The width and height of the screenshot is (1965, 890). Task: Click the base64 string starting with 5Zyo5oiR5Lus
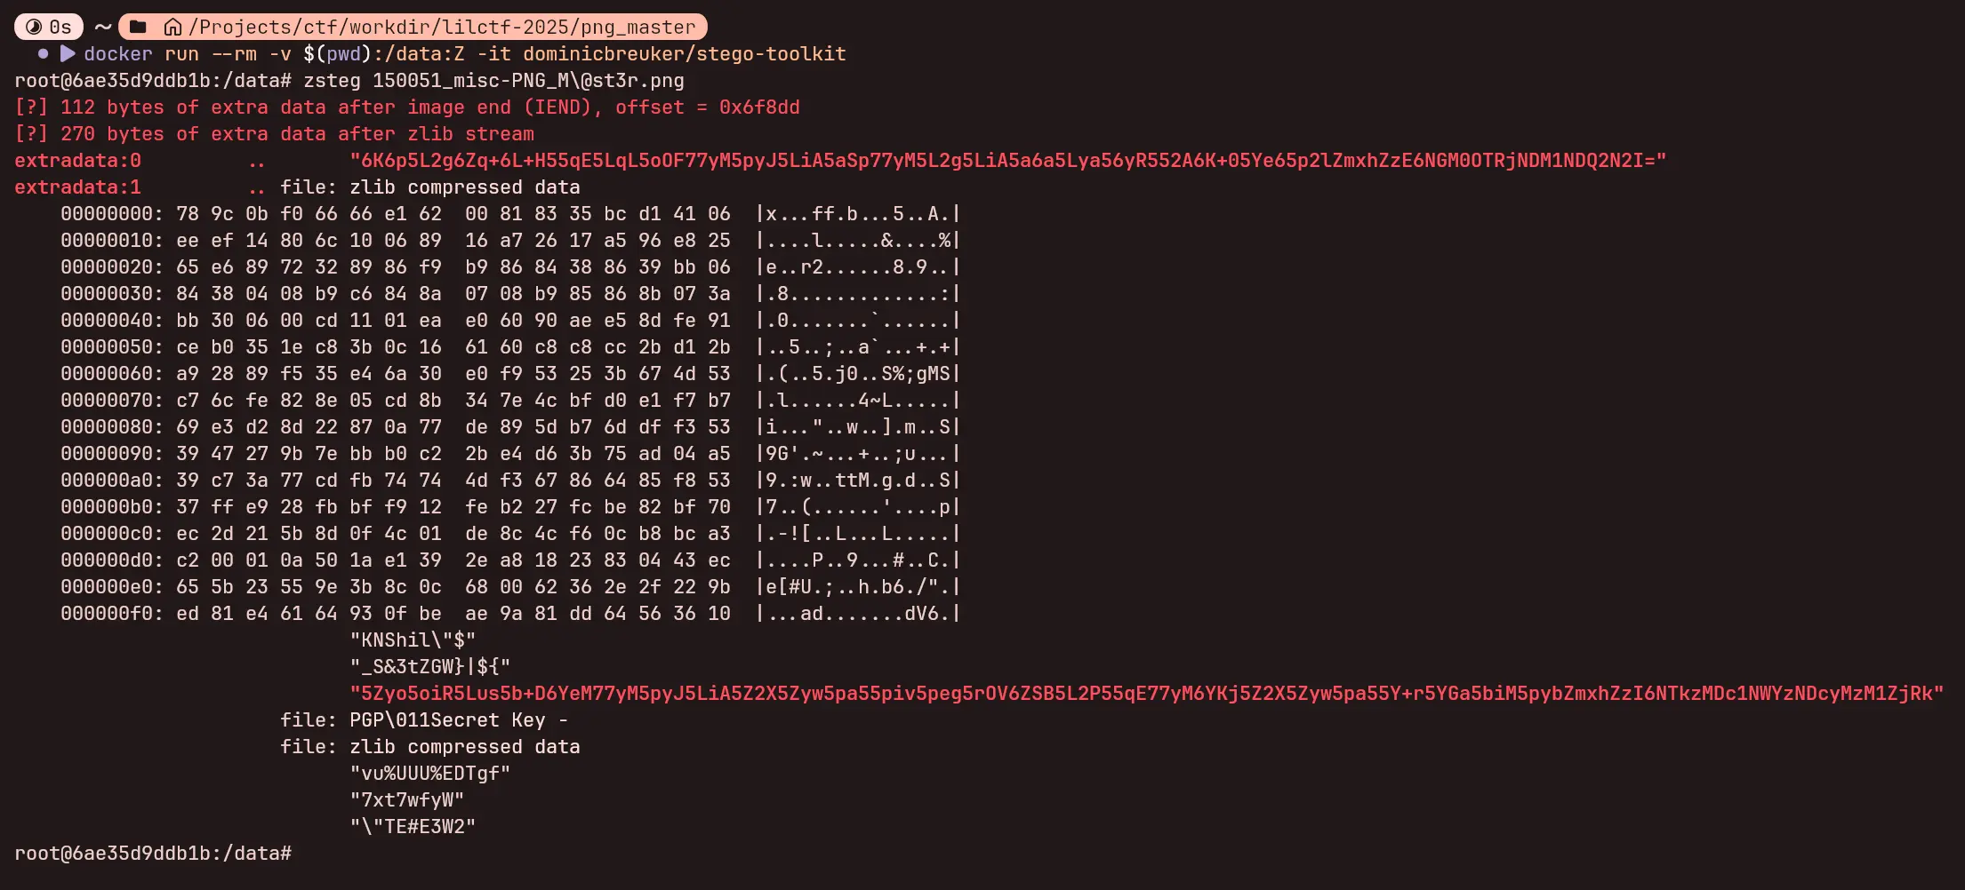pos(1146,693)
